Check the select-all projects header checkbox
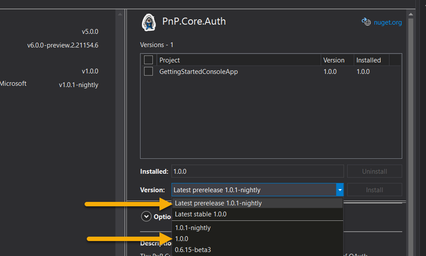The image size is (426, 256). [x=148, y=60]
